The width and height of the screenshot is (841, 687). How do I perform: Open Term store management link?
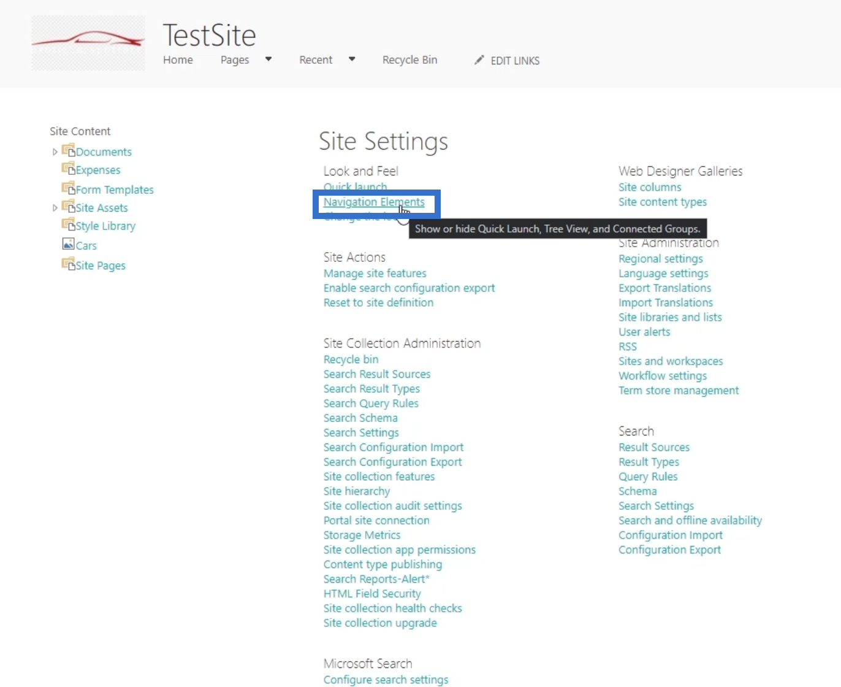(679, 391)
